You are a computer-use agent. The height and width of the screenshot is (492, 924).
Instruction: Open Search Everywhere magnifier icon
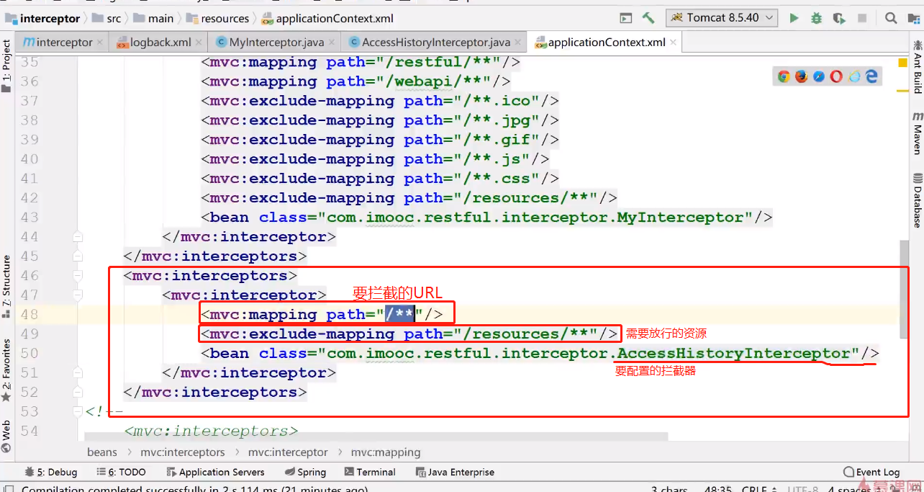point(891,18)
